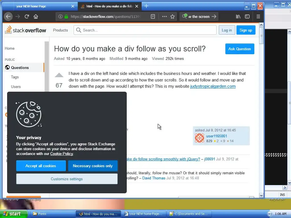Viewport: 291px width, 218px height.
Task: Go to Home in left sidebar
Action: coord(10,48)
